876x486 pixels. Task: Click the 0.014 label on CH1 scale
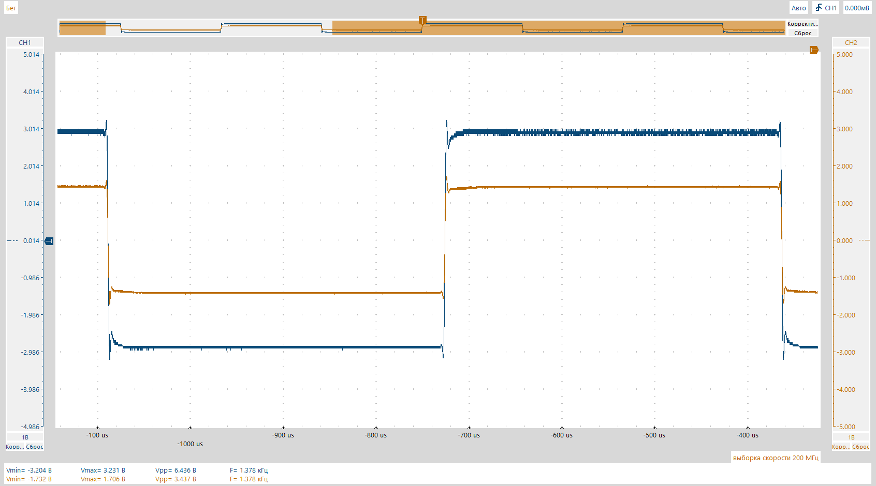coord(31,240)
